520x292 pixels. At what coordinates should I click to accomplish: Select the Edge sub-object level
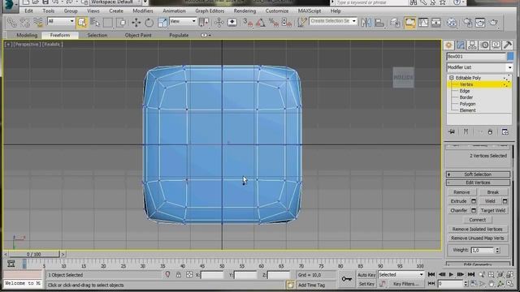pos(464,91)
